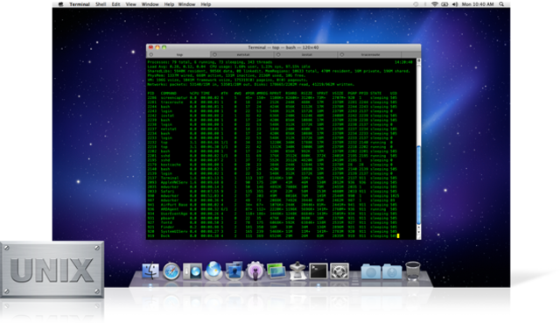Click the Terminal window's vertical scrollbar thumb
Image resolution: width=560 pixels, height=323 pixels.
[418, 185]
